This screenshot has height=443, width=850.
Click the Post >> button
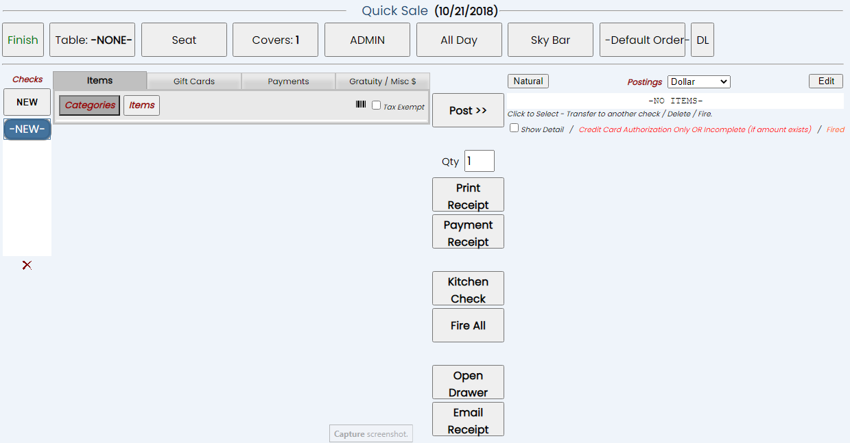468,110
